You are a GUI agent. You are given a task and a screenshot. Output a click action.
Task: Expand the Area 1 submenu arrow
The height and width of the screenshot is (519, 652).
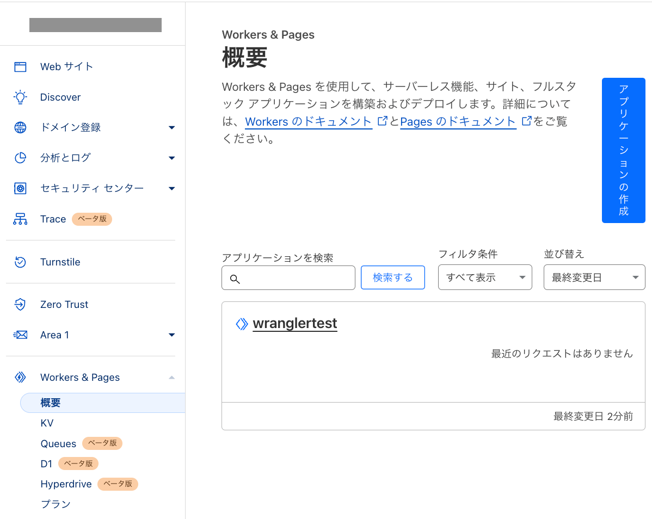pyautogui.click(x=172, y=335)
